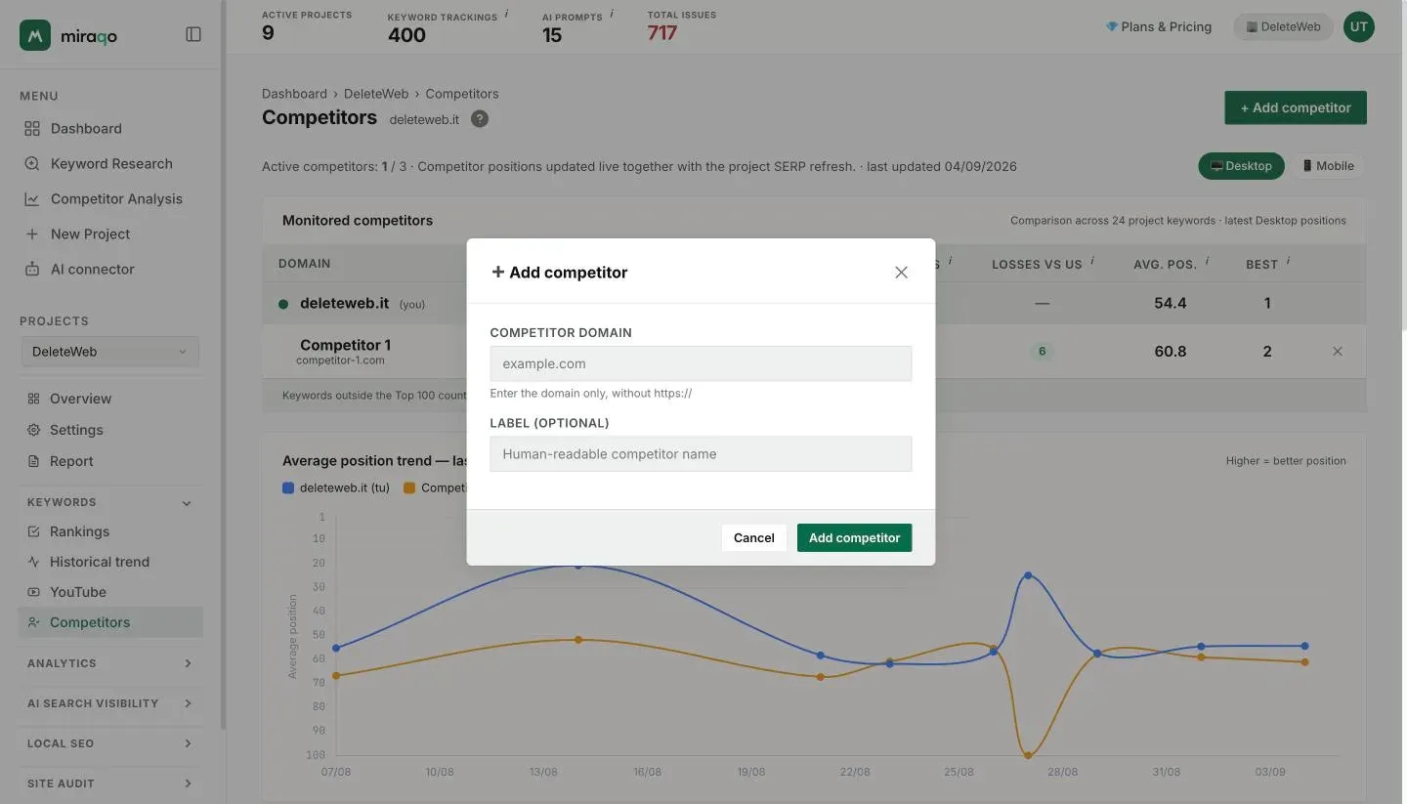Click the Dashboard icon in sidebar
Image resolution: width=1407 pixels, height=804 pixels.
(32, 129)
